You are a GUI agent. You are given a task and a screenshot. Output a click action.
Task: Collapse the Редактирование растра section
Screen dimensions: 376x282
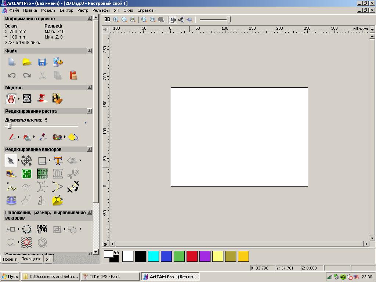tap(89, 111)
